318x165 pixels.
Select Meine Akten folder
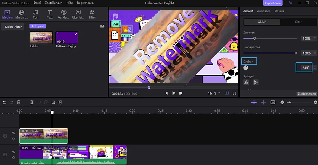[x=13, y=27]
